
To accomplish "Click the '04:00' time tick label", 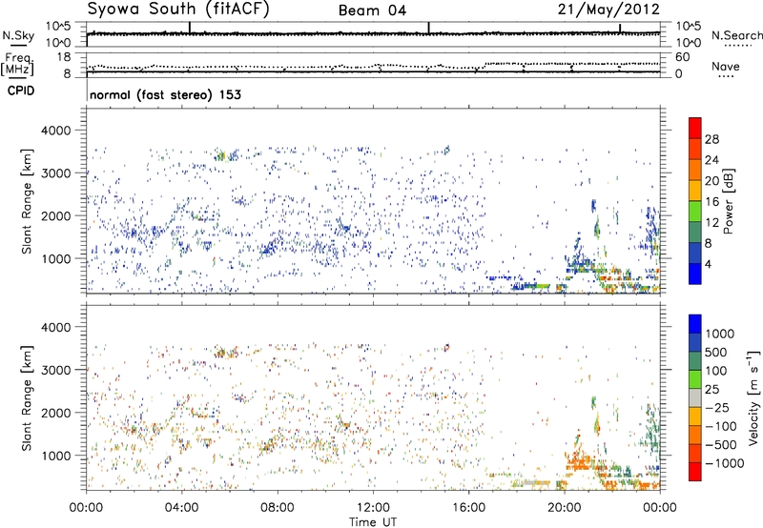I will [182, 508].
